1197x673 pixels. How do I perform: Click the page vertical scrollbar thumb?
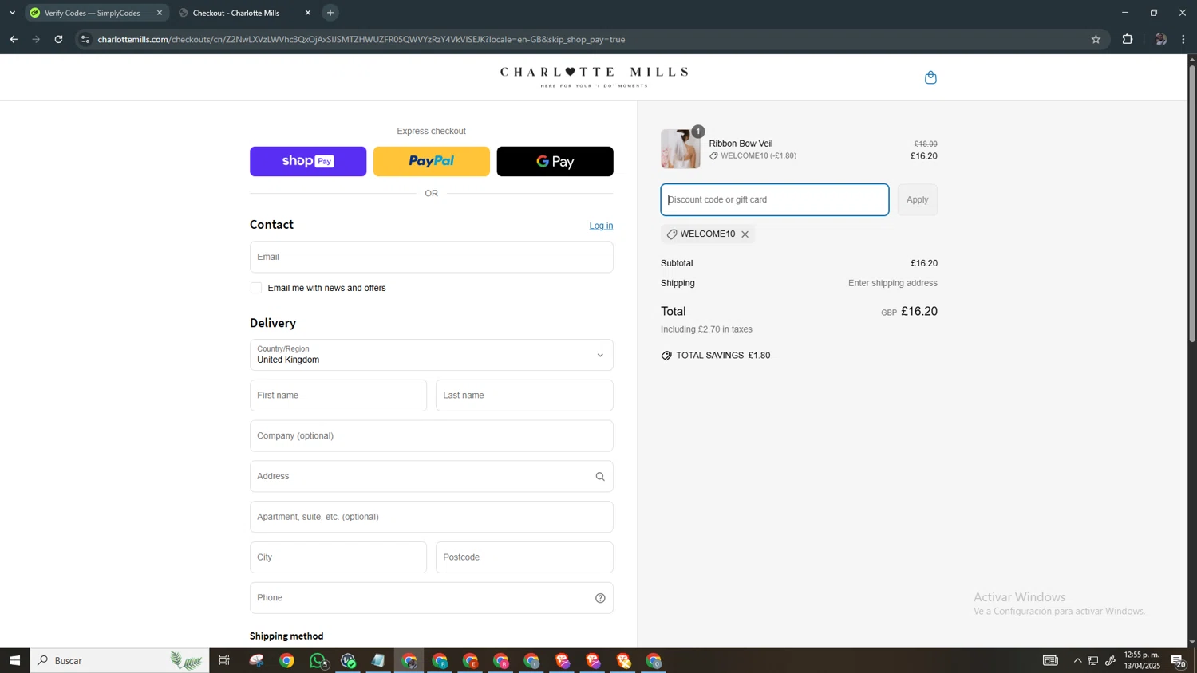coord(1192,203)
